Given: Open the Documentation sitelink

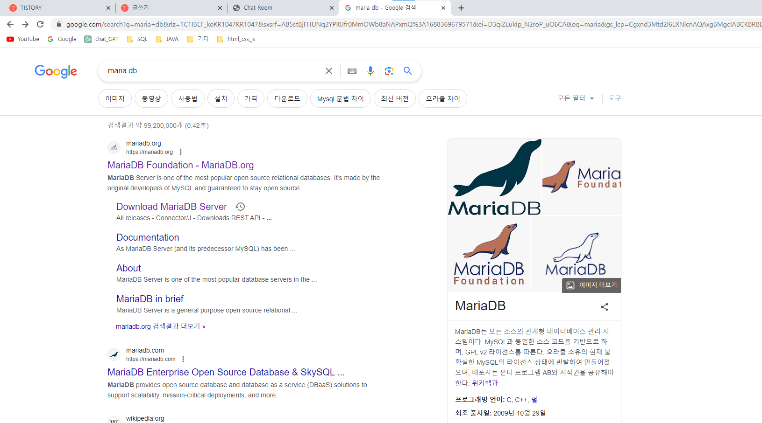Looking at the screenshot, I should tap(148, 237).
